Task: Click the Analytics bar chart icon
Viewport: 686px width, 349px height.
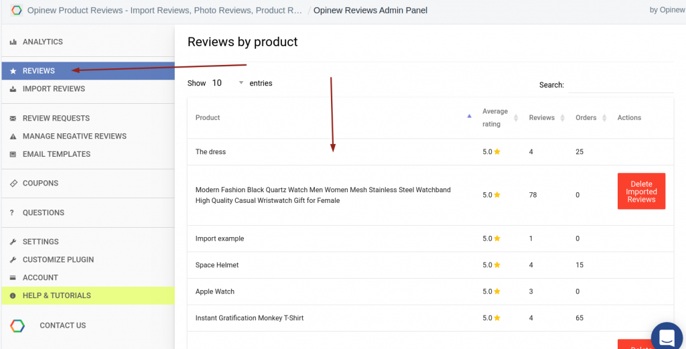Action: point(13,42)
